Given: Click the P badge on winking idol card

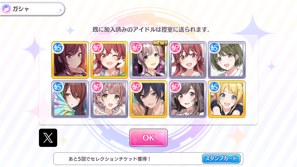Looking at the screenshot, I should [x=97, y=48].
